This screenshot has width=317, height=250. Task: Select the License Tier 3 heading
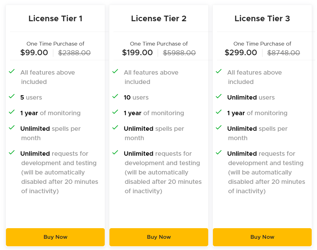[x=262, y=18]
